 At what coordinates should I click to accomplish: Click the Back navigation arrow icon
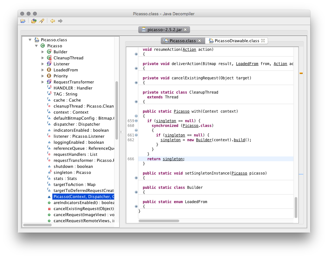(52, 21)
